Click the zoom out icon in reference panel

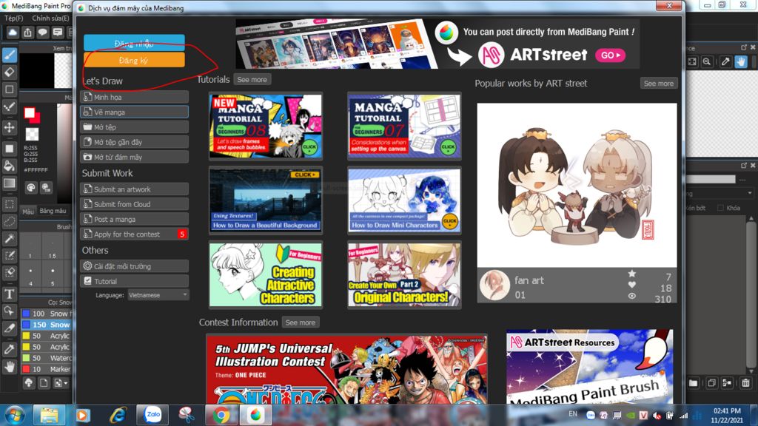point(707,61)
